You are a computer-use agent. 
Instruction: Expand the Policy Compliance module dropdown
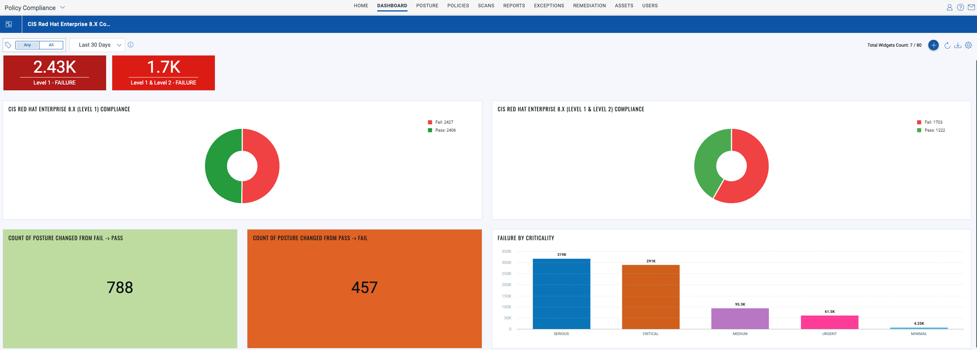pos(62,7)
